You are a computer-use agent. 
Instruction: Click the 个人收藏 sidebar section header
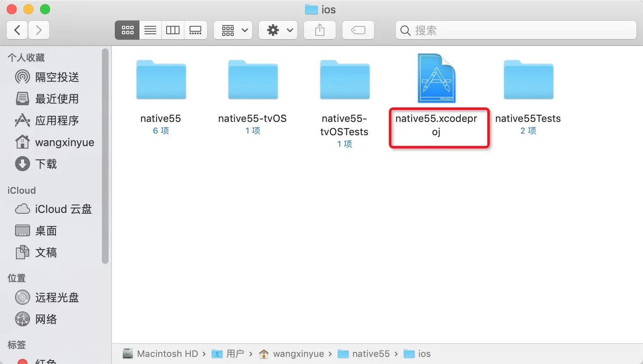(x=26, y=58)
